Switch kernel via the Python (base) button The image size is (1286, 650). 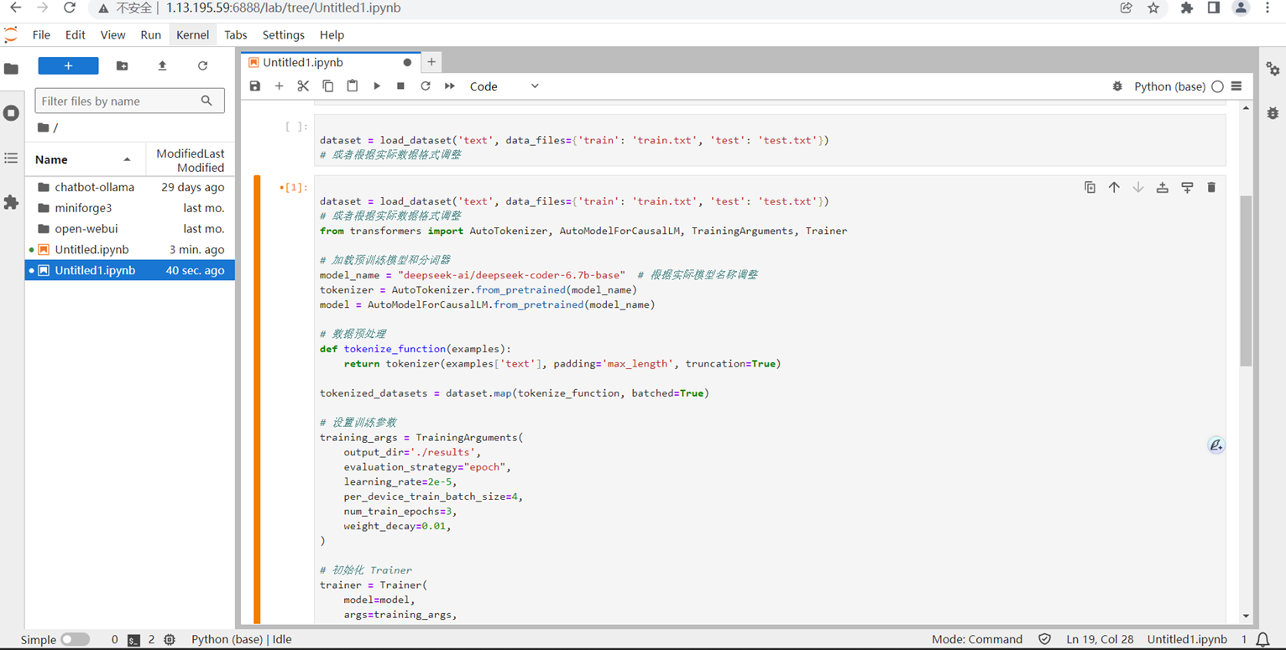(1169, 86)
